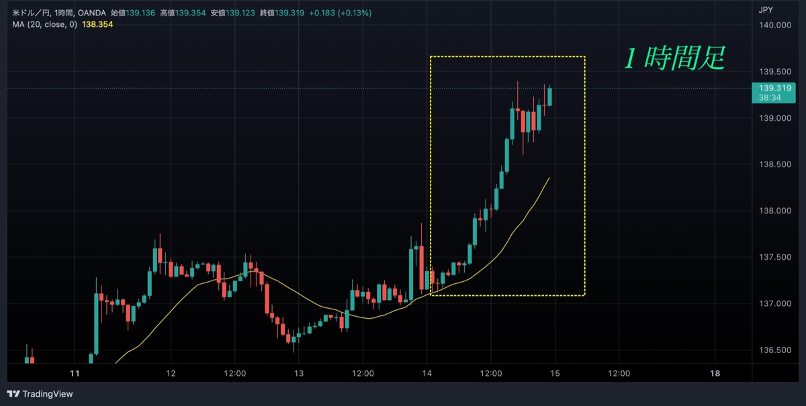Click the 137.500 price scale label

[774, 257]
